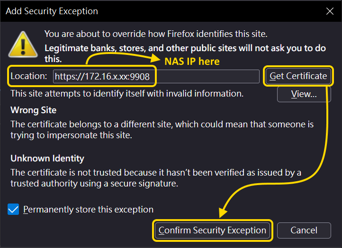Select the Unknown Identity heading
342x248 pixels.
tap(47, 159)
